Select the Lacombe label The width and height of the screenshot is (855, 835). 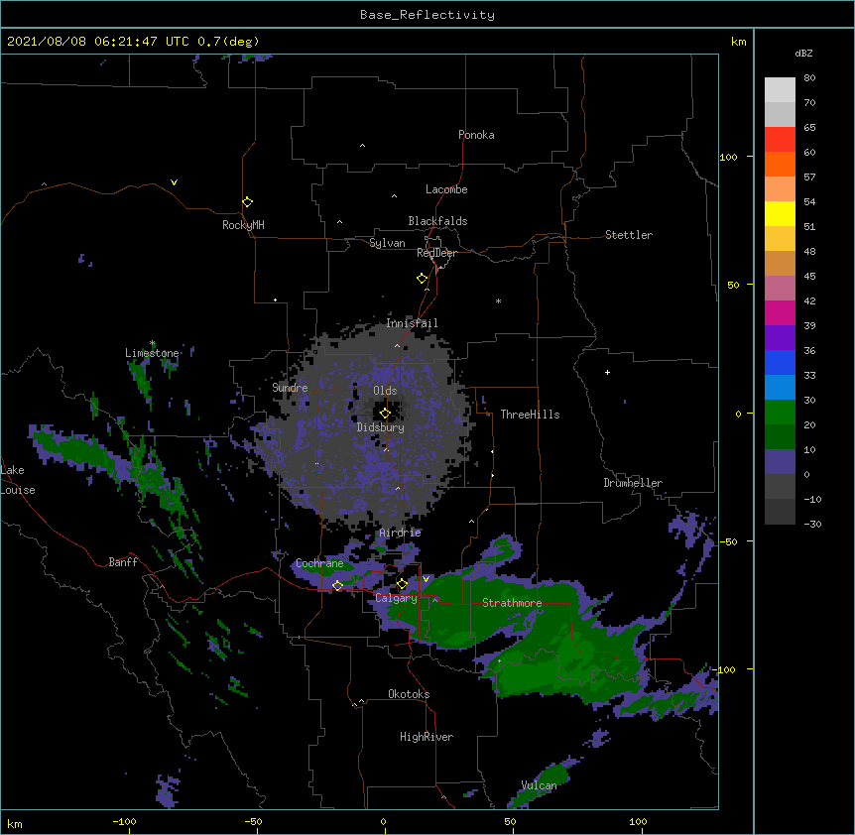(446, 189)
